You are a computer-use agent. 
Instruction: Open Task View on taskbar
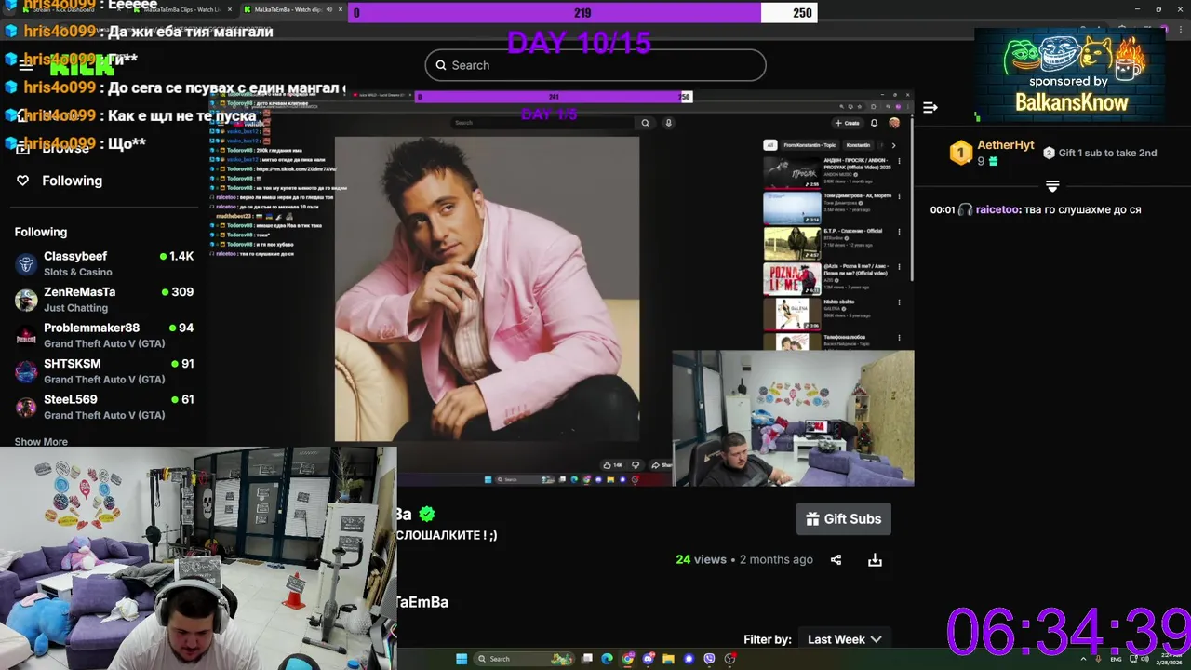587,659
